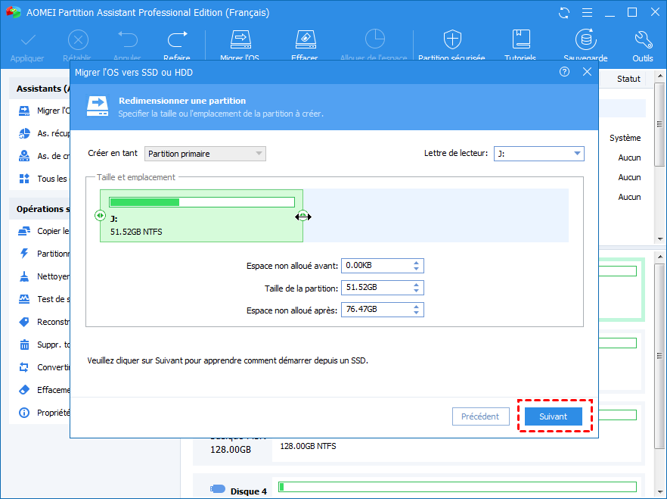
Task: Click the Refaire redo arrow icon
Action: point(177,39)
